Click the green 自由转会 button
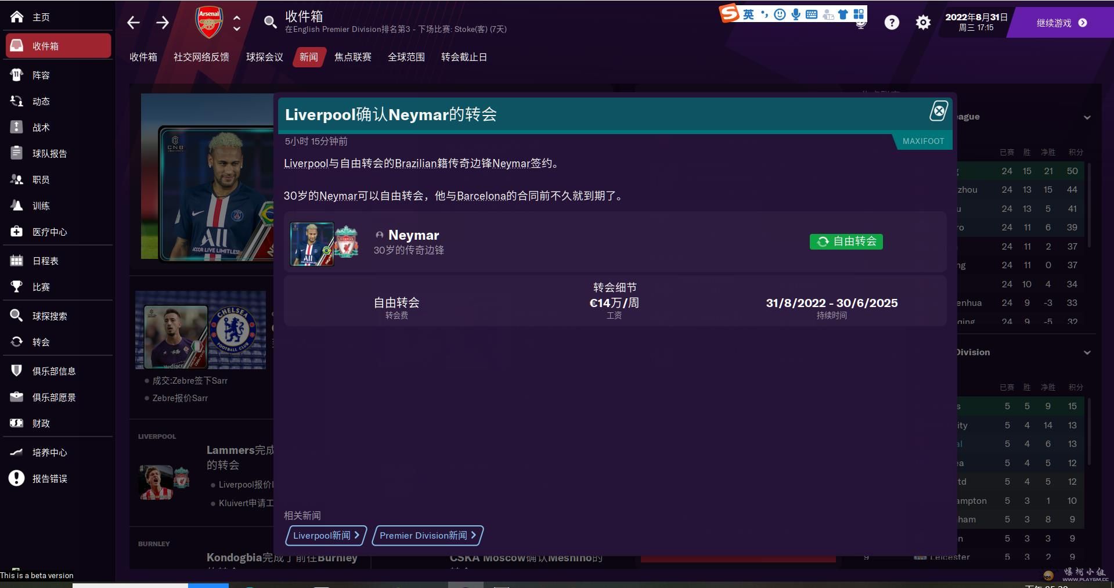The image size is (1114, 588). coord(846,241)
